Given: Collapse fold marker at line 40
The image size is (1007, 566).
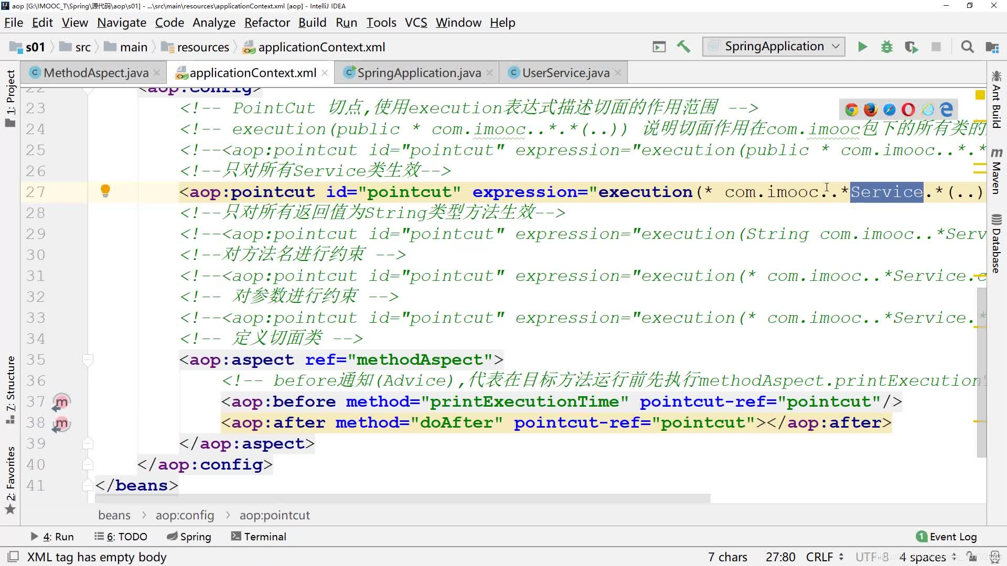Looking at the screenshot, I should [x=88, y=464].
